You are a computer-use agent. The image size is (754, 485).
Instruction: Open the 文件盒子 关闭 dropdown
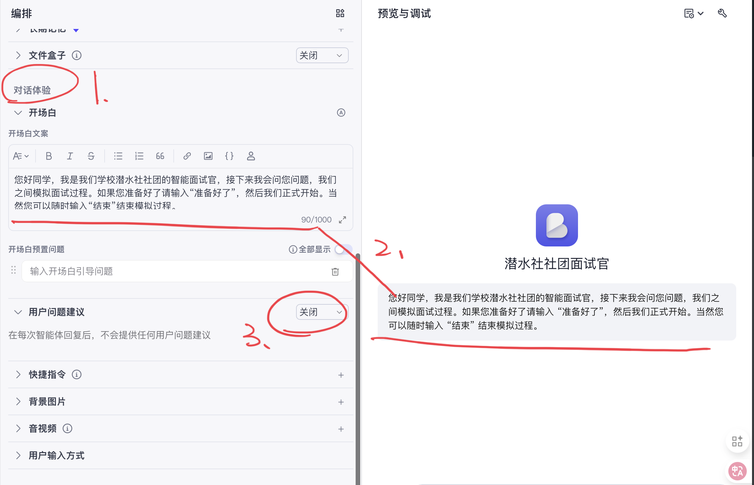[322, 55]
